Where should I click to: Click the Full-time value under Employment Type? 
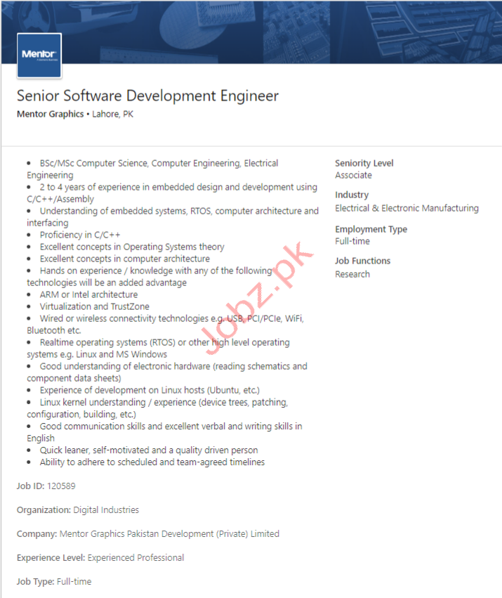point(352,241)
